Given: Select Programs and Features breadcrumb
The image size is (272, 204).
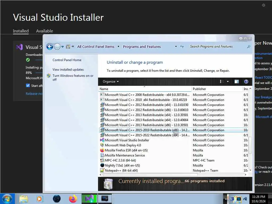Looking at the screenshot, I should 142,46.
